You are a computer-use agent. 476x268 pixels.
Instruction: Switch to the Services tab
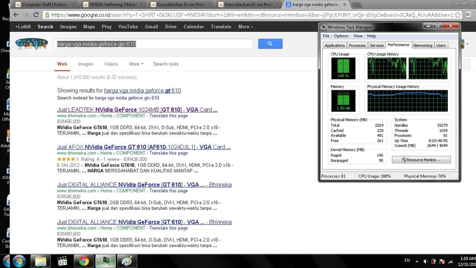(377, 45)
